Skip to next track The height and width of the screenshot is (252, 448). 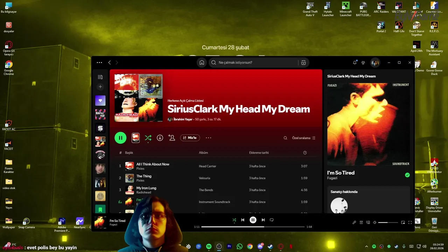[x=263, y=220]
